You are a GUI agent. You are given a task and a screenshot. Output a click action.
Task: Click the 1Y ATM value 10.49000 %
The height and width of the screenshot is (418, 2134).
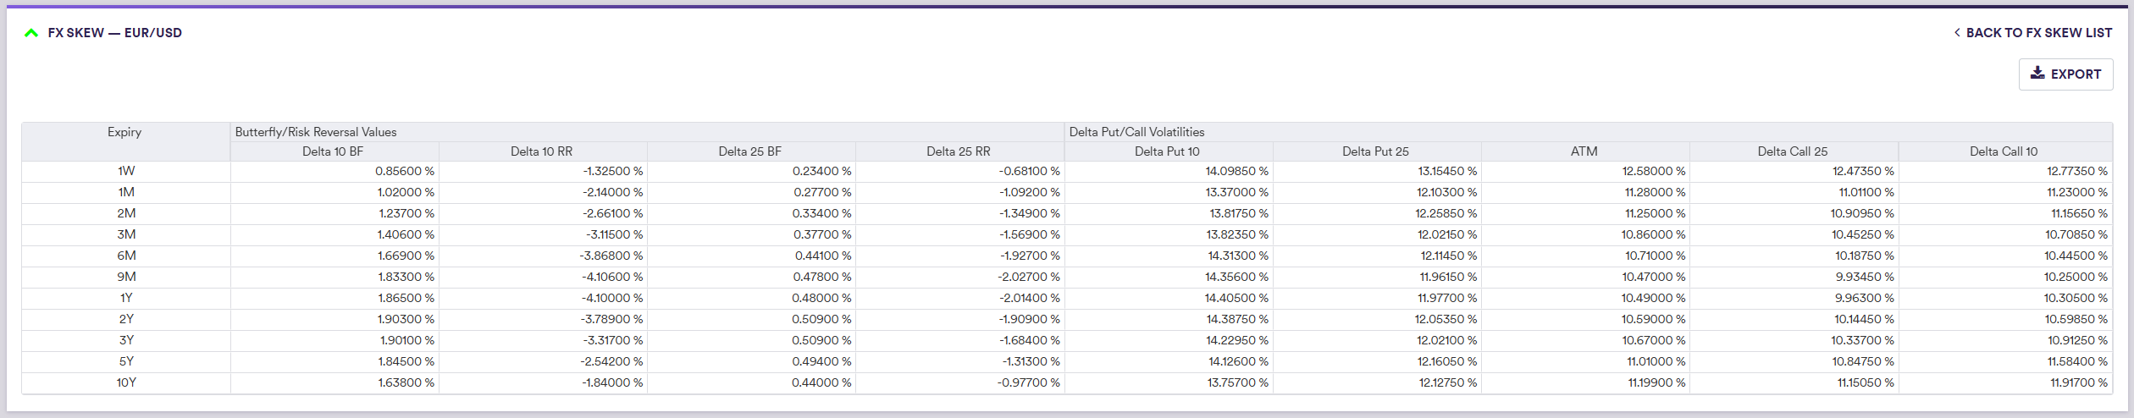(1652, 298)
